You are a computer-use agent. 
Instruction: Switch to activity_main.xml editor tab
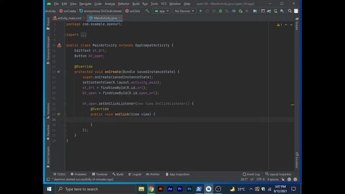pyautogui.click(x=69, y=18)
